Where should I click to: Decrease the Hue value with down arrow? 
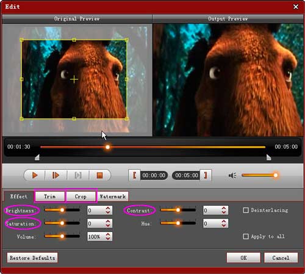[x=224, y=226]
